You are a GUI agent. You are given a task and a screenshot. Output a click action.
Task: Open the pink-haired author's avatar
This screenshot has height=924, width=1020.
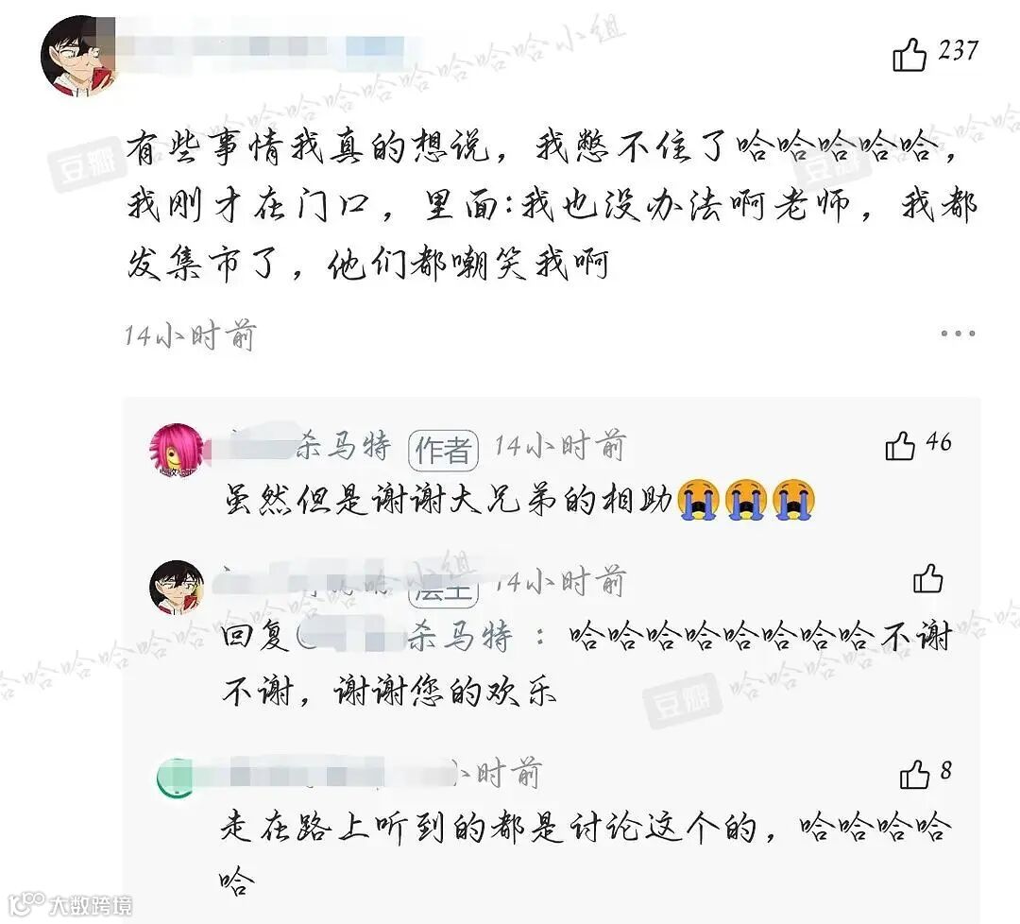[177, 450]
